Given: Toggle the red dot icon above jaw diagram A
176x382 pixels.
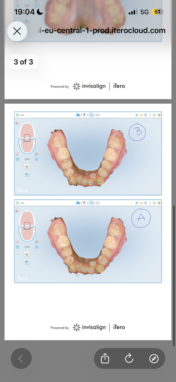Looking at the screenshot, I should (17, 211).
